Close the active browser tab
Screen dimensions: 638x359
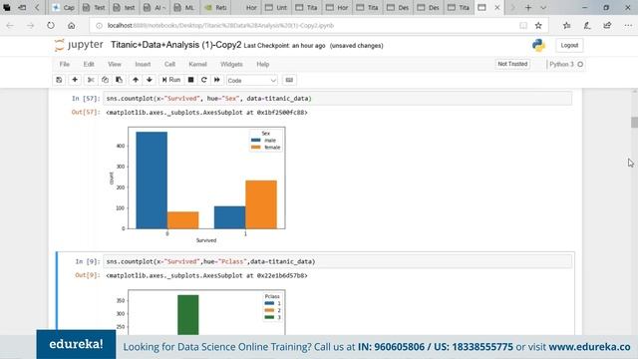pyautogui.click(x=497, y=8)
